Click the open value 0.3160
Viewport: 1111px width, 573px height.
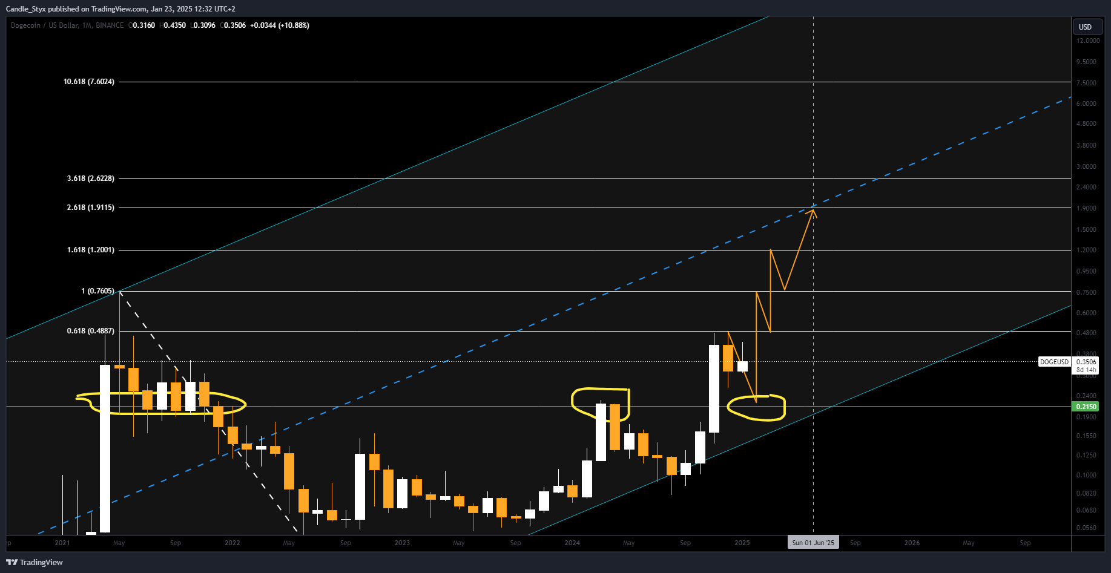pos(143,25)
